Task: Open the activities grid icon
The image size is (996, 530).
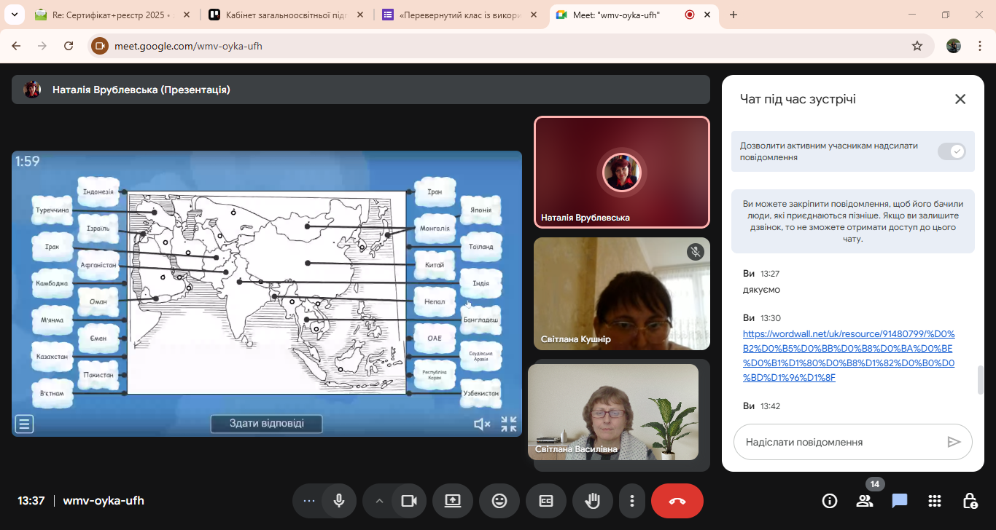Action: [x=935, y=501]
